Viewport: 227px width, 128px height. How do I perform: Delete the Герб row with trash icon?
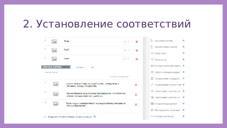[x=137, y=50]
